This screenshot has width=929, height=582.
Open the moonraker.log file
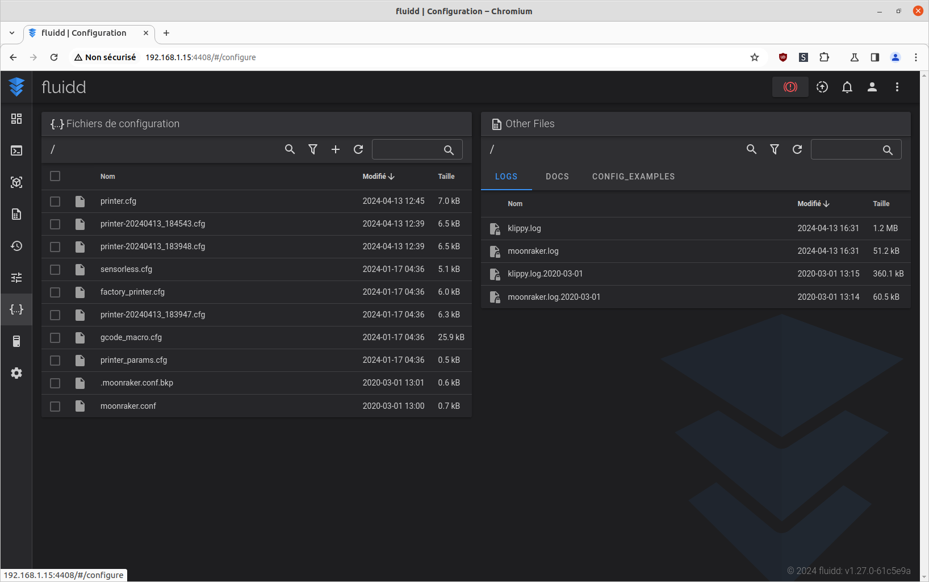pyautogui.click(x=533, y=252)
